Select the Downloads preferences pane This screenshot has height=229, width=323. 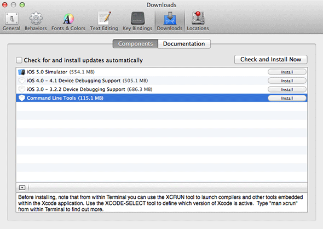[x=170, y=21]
